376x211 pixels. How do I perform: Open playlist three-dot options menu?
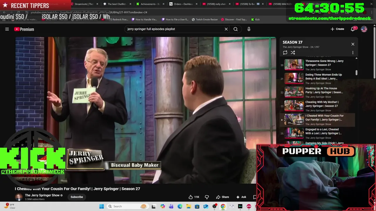[x=353, y=52]
